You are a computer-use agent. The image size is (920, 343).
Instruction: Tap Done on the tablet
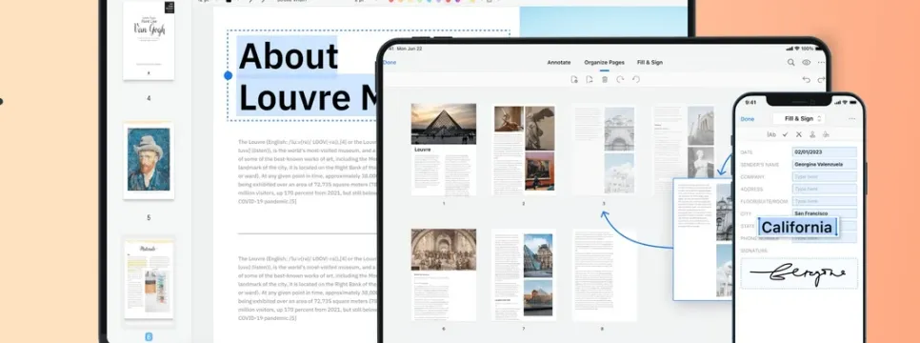tap(390, 62)
